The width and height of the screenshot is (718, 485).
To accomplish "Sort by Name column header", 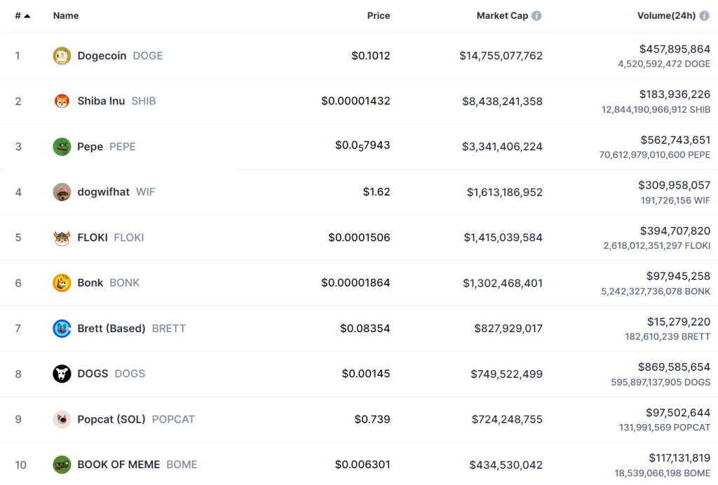I will pos(66,15).
